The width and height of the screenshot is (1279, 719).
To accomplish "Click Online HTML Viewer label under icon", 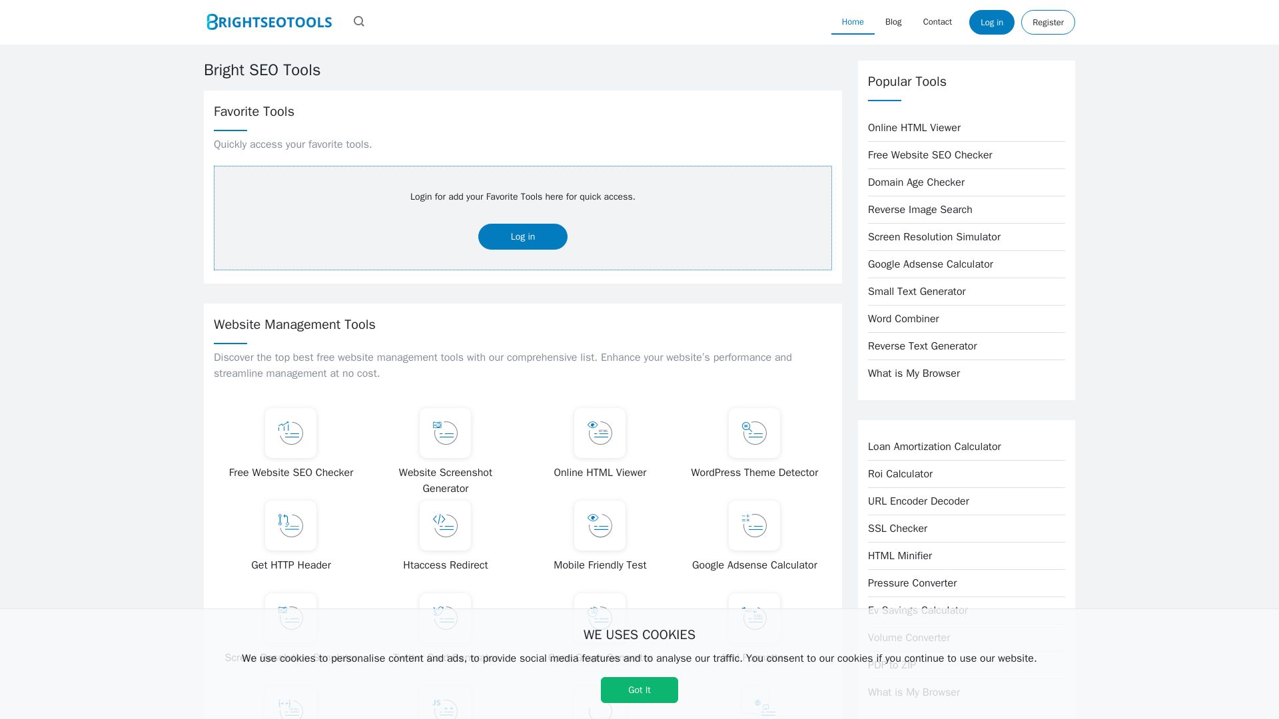I will [x=600, y=473].
